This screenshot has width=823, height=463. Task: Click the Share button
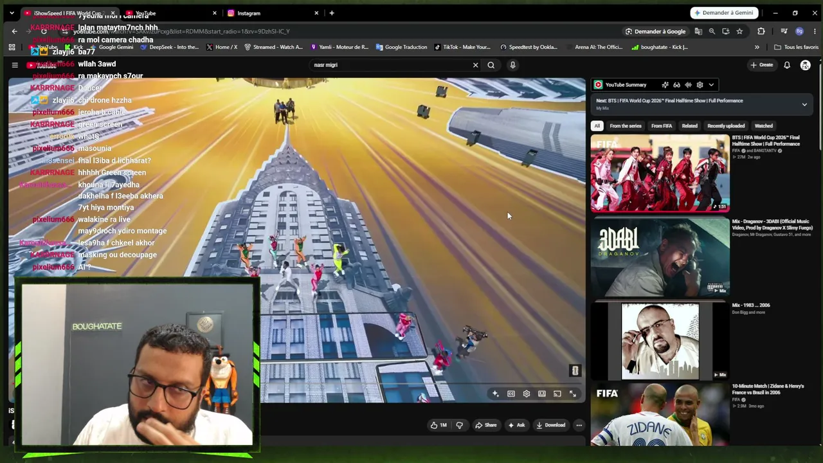pos(485,425)
